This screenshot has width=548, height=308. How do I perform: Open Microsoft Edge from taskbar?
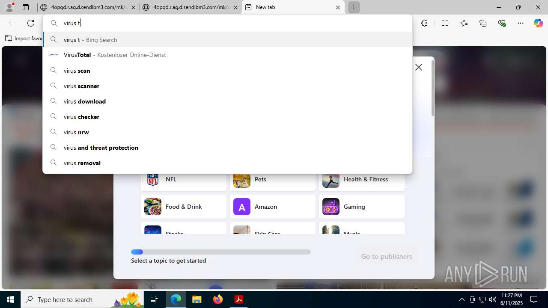coord(176,299)
